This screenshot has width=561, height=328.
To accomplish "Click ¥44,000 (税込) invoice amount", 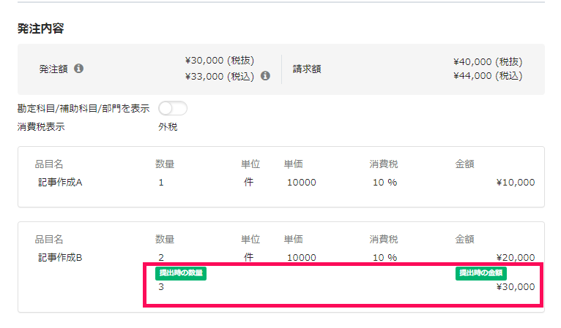I will 488,76.
